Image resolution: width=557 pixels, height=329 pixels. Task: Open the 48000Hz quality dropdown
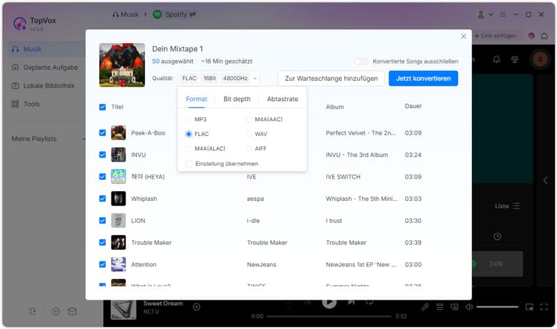tap(240, 79)
